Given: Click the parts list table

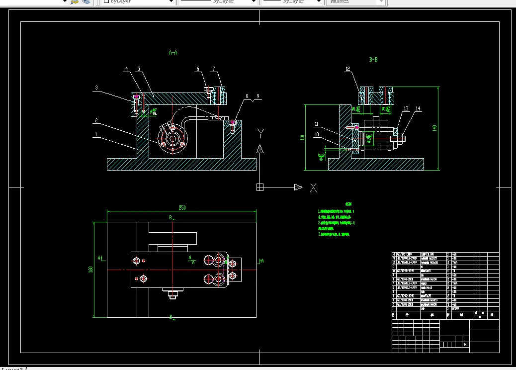Looking at the screenshot, I should (445, 286).
